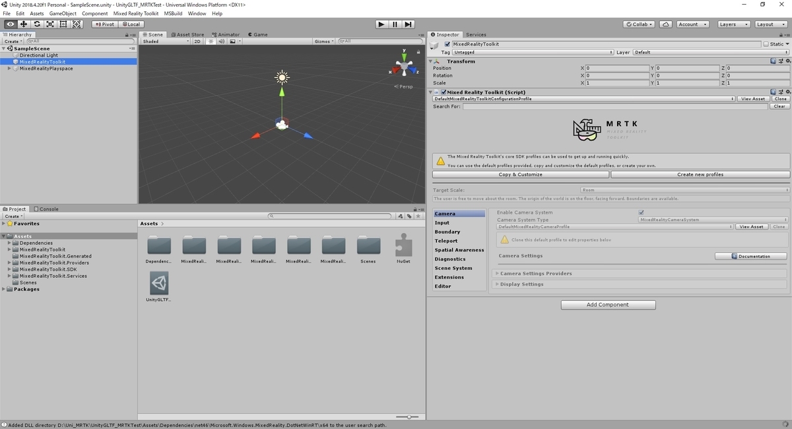Select the Hand tool
Viewport: 792px width, 429px height.
point(10,24)
